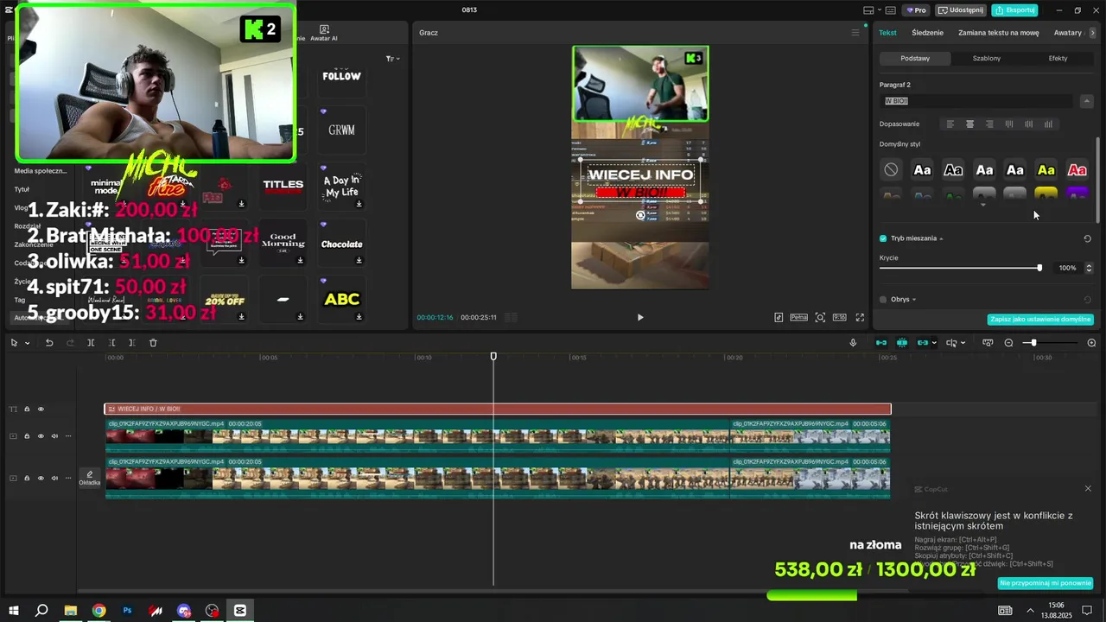Click the Krycie percentage stepper
Viewport: 1106px width, 622px height.
tap(1089, 268)
